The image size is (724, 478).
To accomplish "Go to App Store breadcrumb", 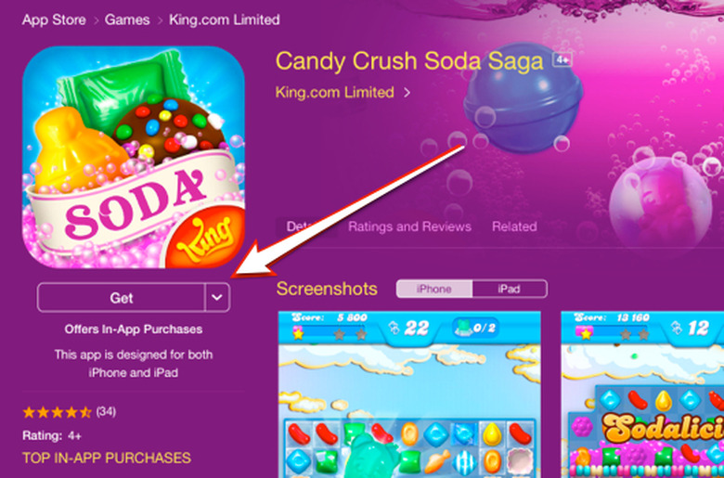I will (54, 19).
